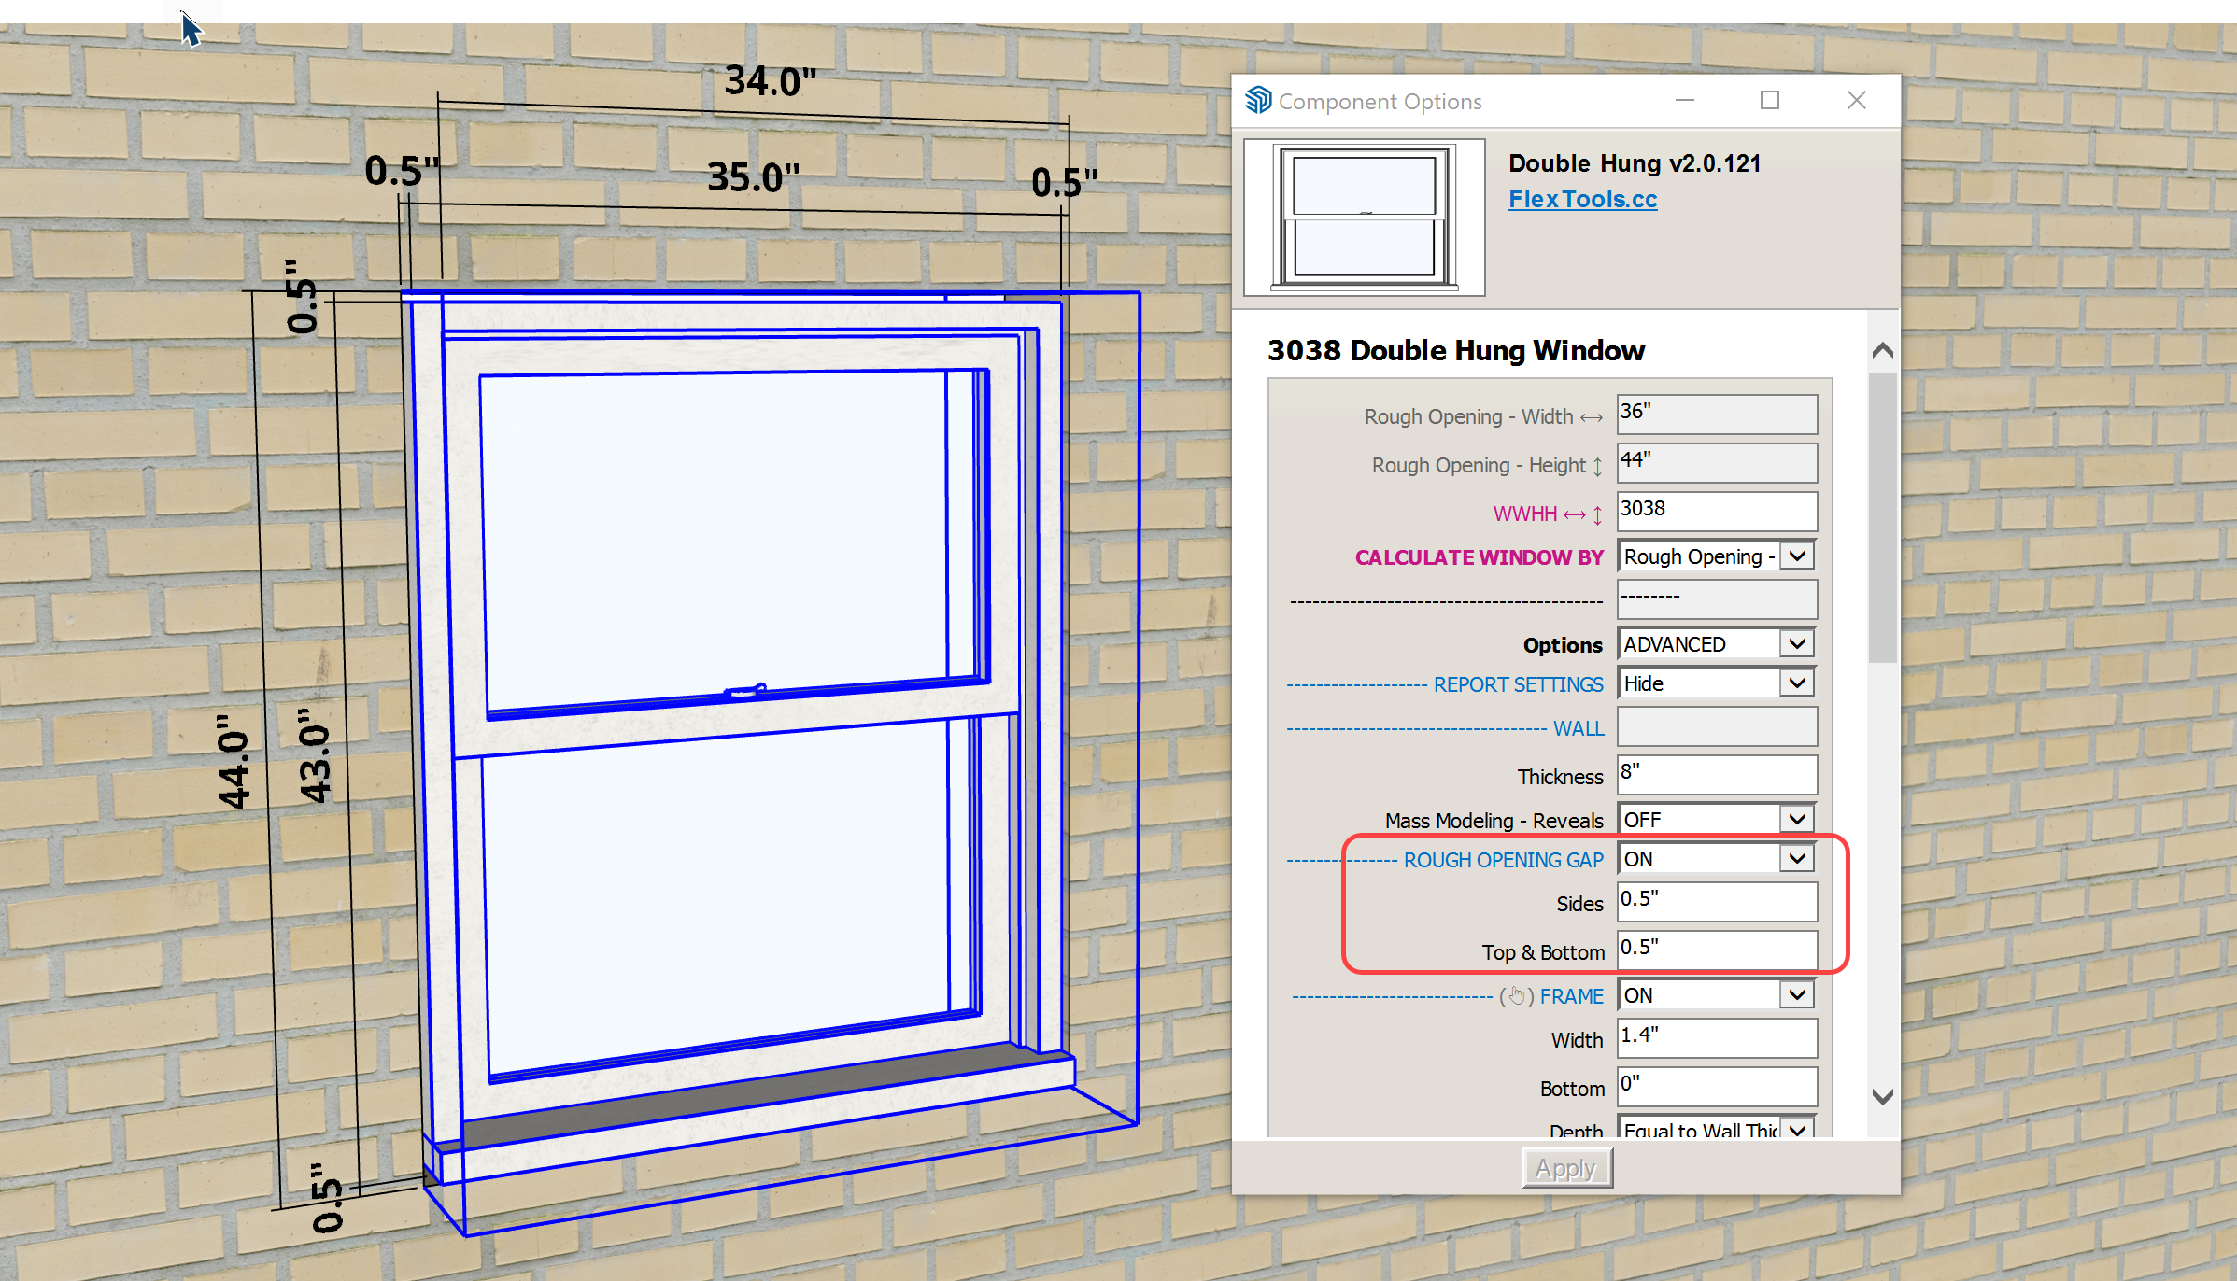Click the hand icon beside the FRAME label
Viewport: 2237px width, 1281px height.
1518,995
